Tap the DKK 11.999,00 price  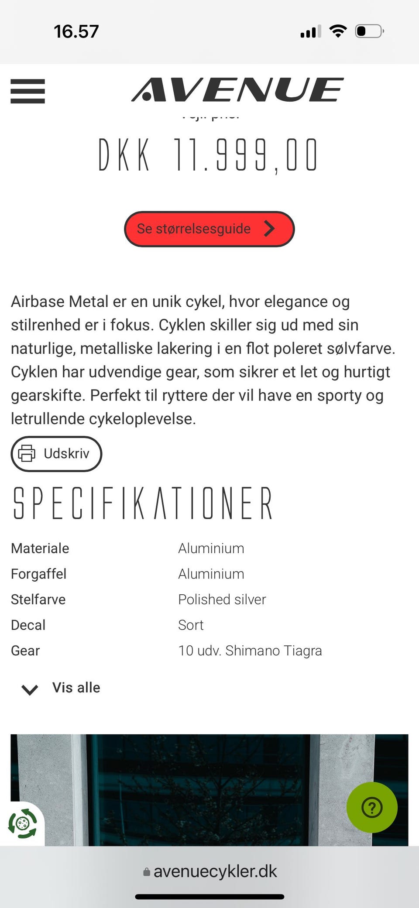(x=208, y=155)
